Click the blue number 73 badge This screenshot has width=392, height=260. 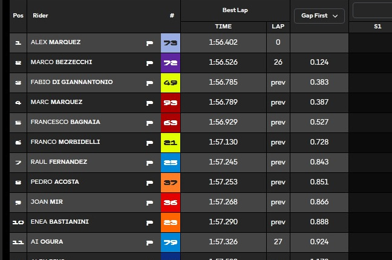click(x=170, y=43)
